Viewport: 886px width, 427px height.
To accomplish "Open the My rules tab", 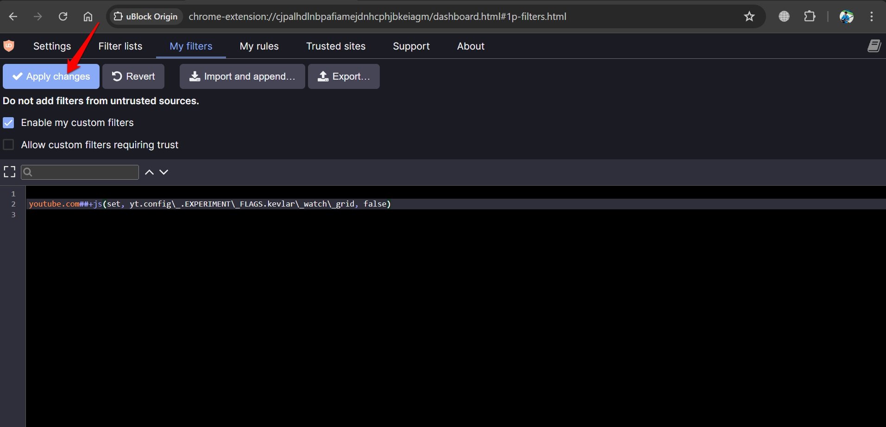I will 259,46.
